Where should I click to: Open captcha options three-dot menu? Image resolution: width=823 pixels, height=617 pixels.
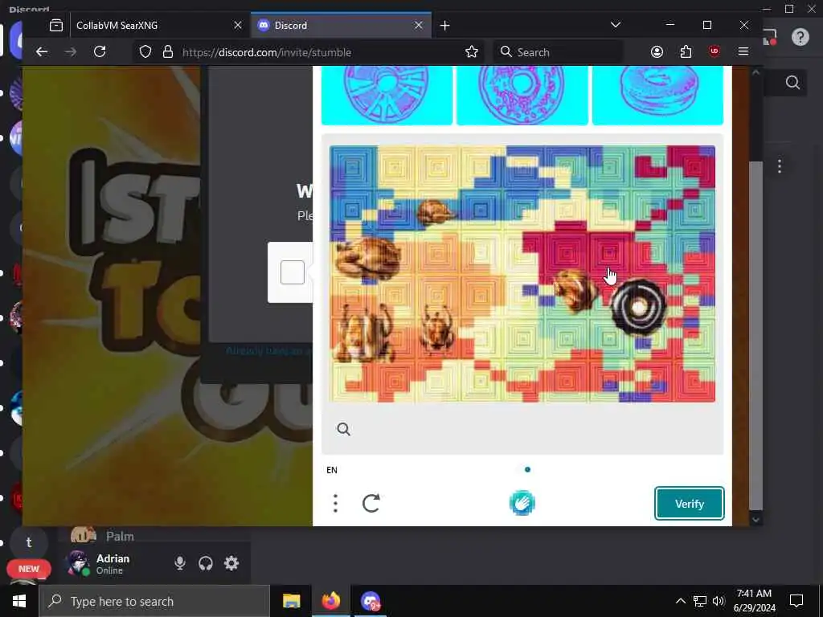click(335, 503)
